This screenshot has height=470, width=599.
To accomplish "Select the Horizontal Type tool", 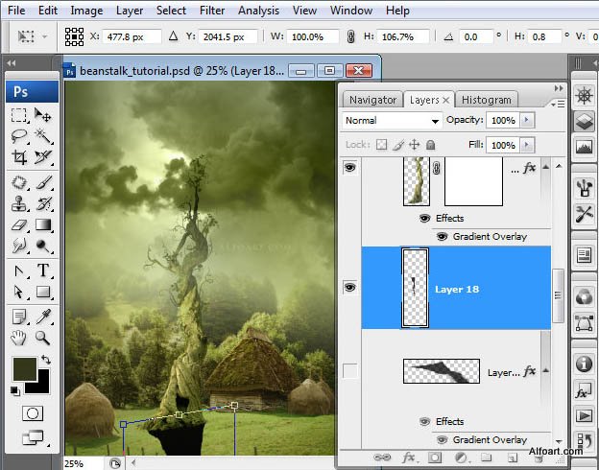I will pos(43,270).
